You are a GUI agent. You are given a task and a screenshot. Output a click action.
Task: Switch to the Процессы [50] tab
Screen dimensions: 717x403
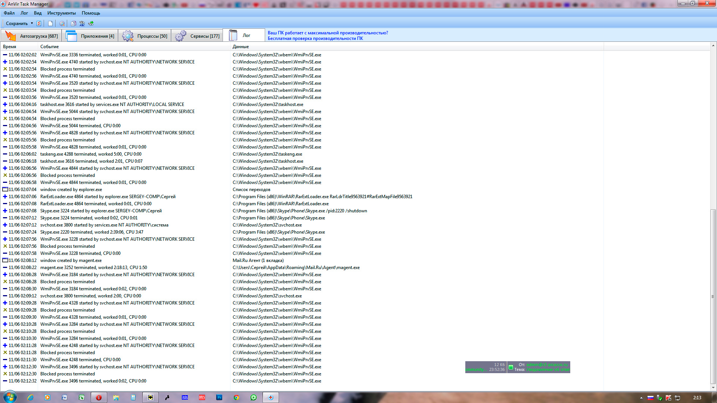coord(145,36)
